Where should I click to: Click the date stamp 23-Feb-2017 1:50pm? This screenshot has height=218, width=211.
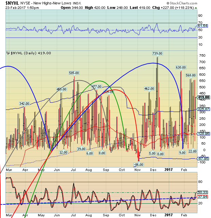(x=22, y=8)
